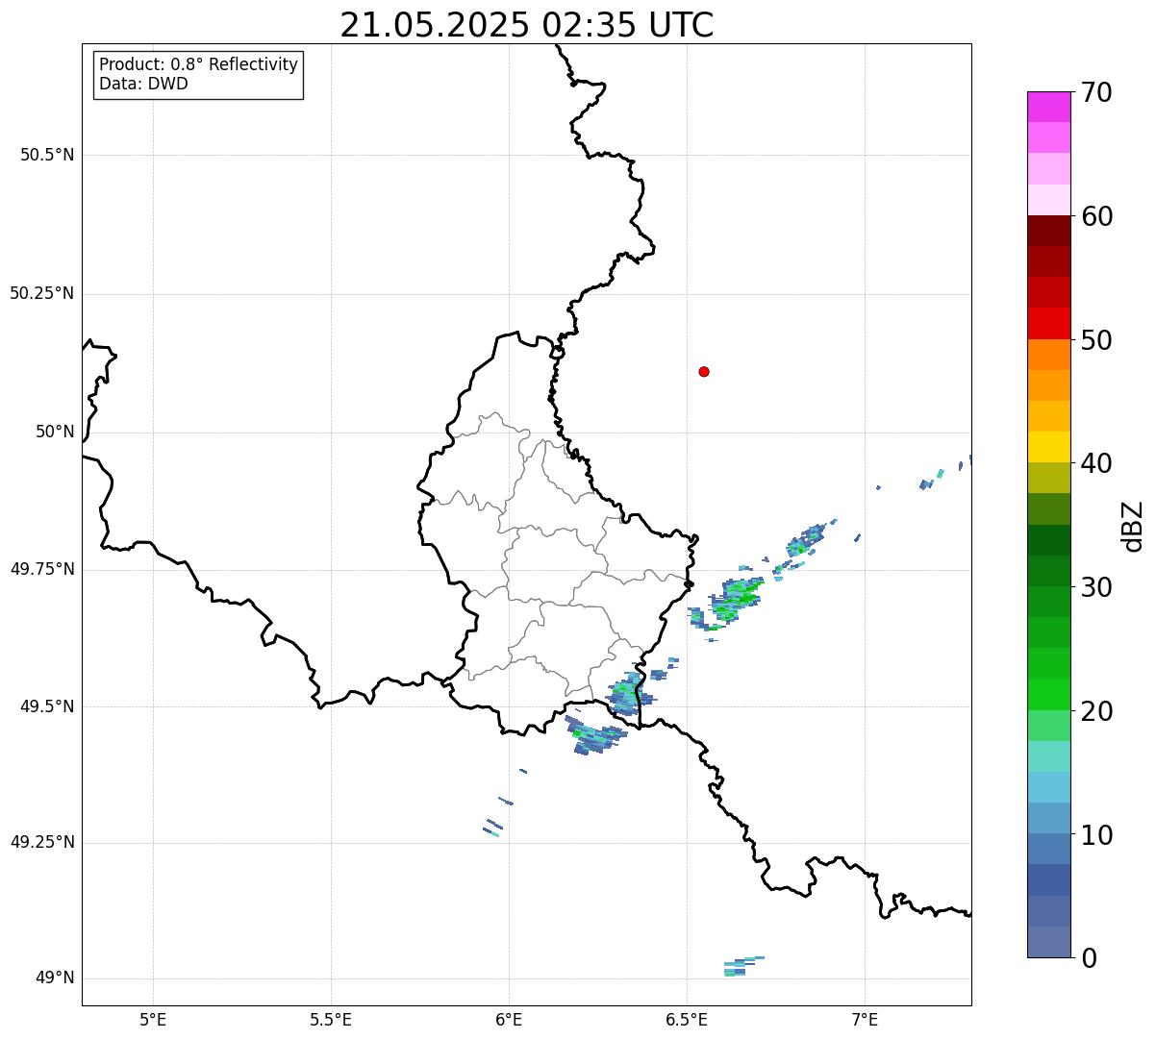This screenshot has width=1156, height=1039.
Task: Click the 49.75°N latitude label
Action: 42,569
